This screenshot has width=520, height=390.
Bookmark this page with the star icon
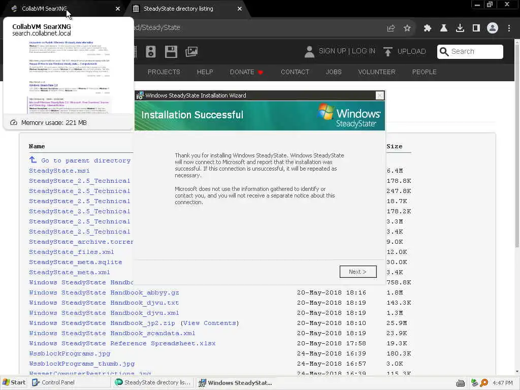coord(407,28)
